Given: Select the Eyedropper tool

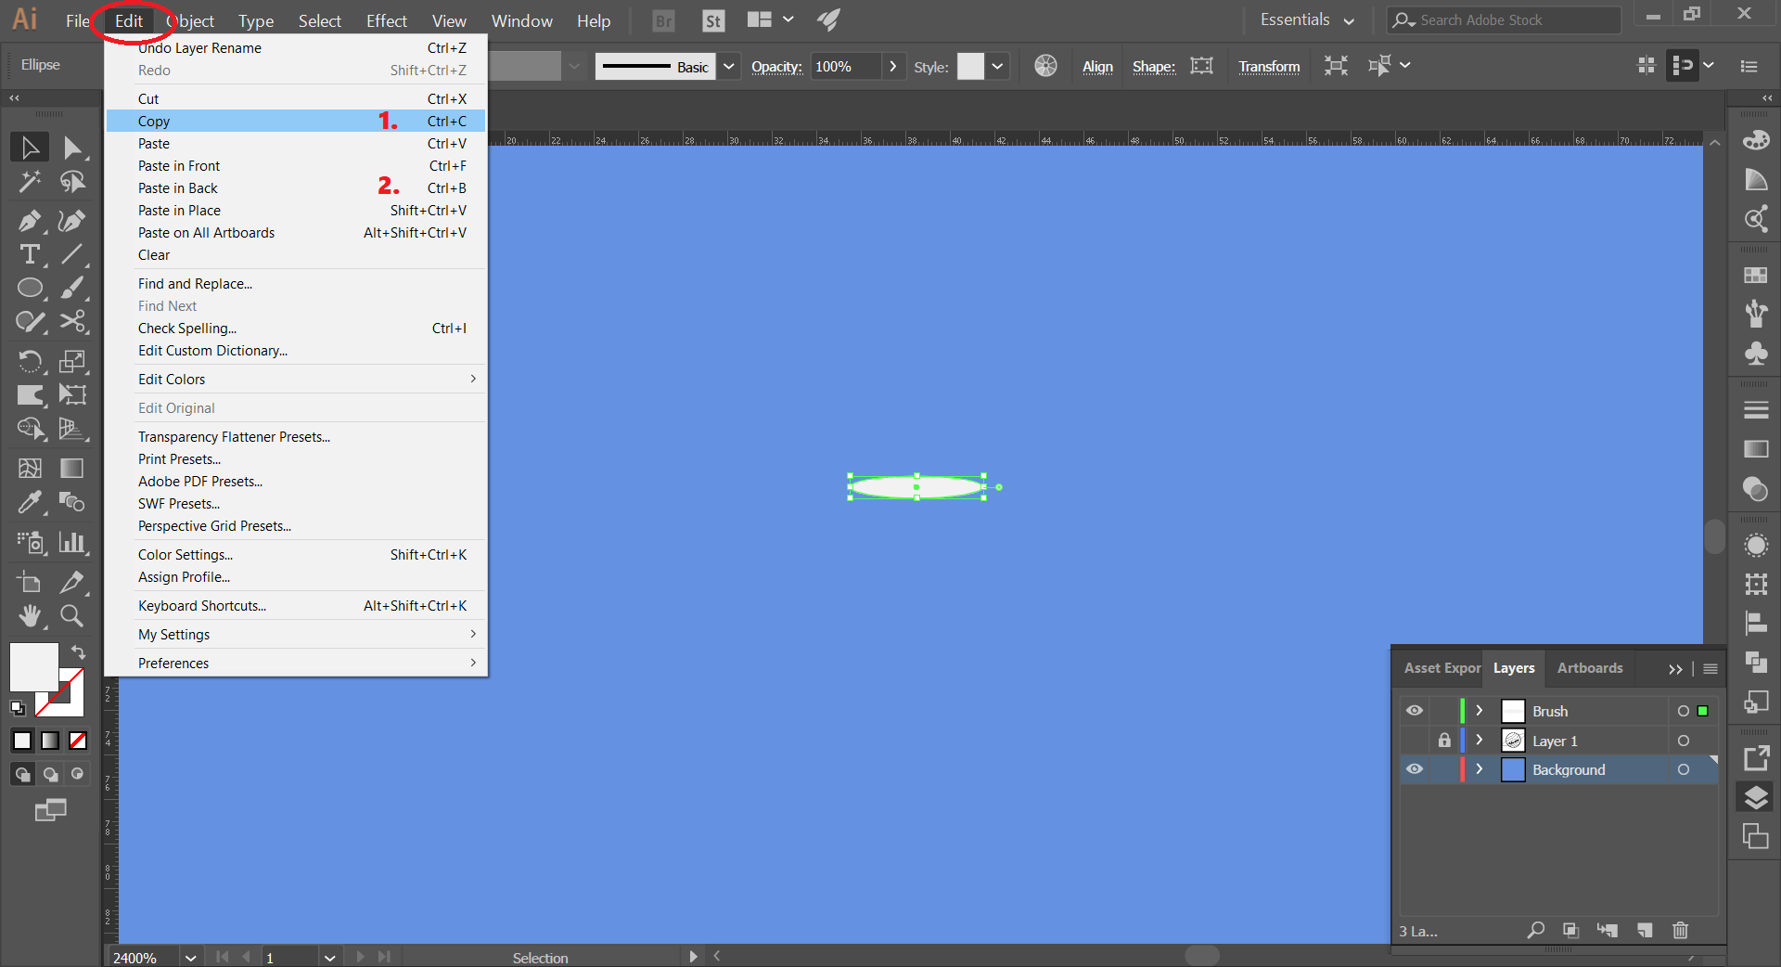Looking at the screenshot, I should tap(30, 502).
